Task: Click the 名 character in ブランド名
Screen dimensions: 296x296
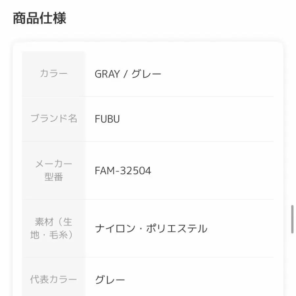Action: click(x=73, y=119)
